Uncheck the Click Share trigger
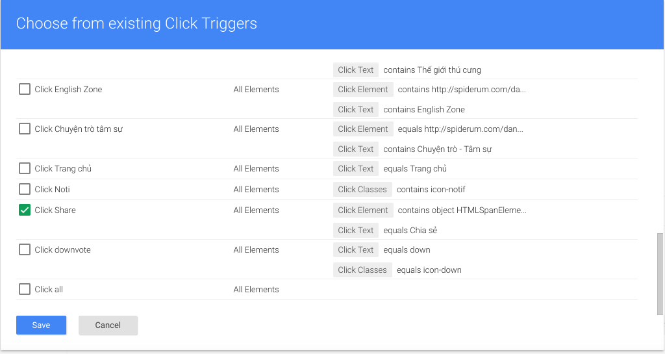This screenshot has width=665, height=354. (25, 210)
